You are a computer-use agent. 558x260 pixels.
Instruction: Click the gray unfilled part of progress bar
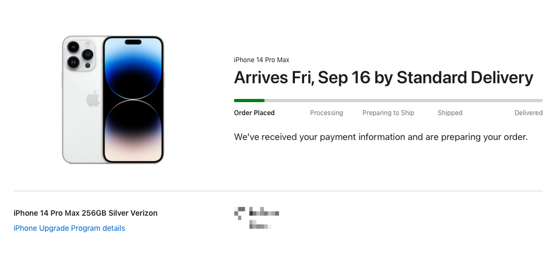coord(404,101)
